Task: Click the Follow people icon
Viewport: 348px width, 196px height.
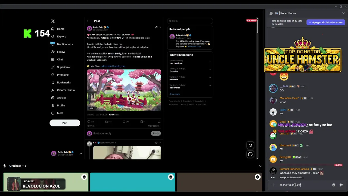Action: (x=53, y=52)
